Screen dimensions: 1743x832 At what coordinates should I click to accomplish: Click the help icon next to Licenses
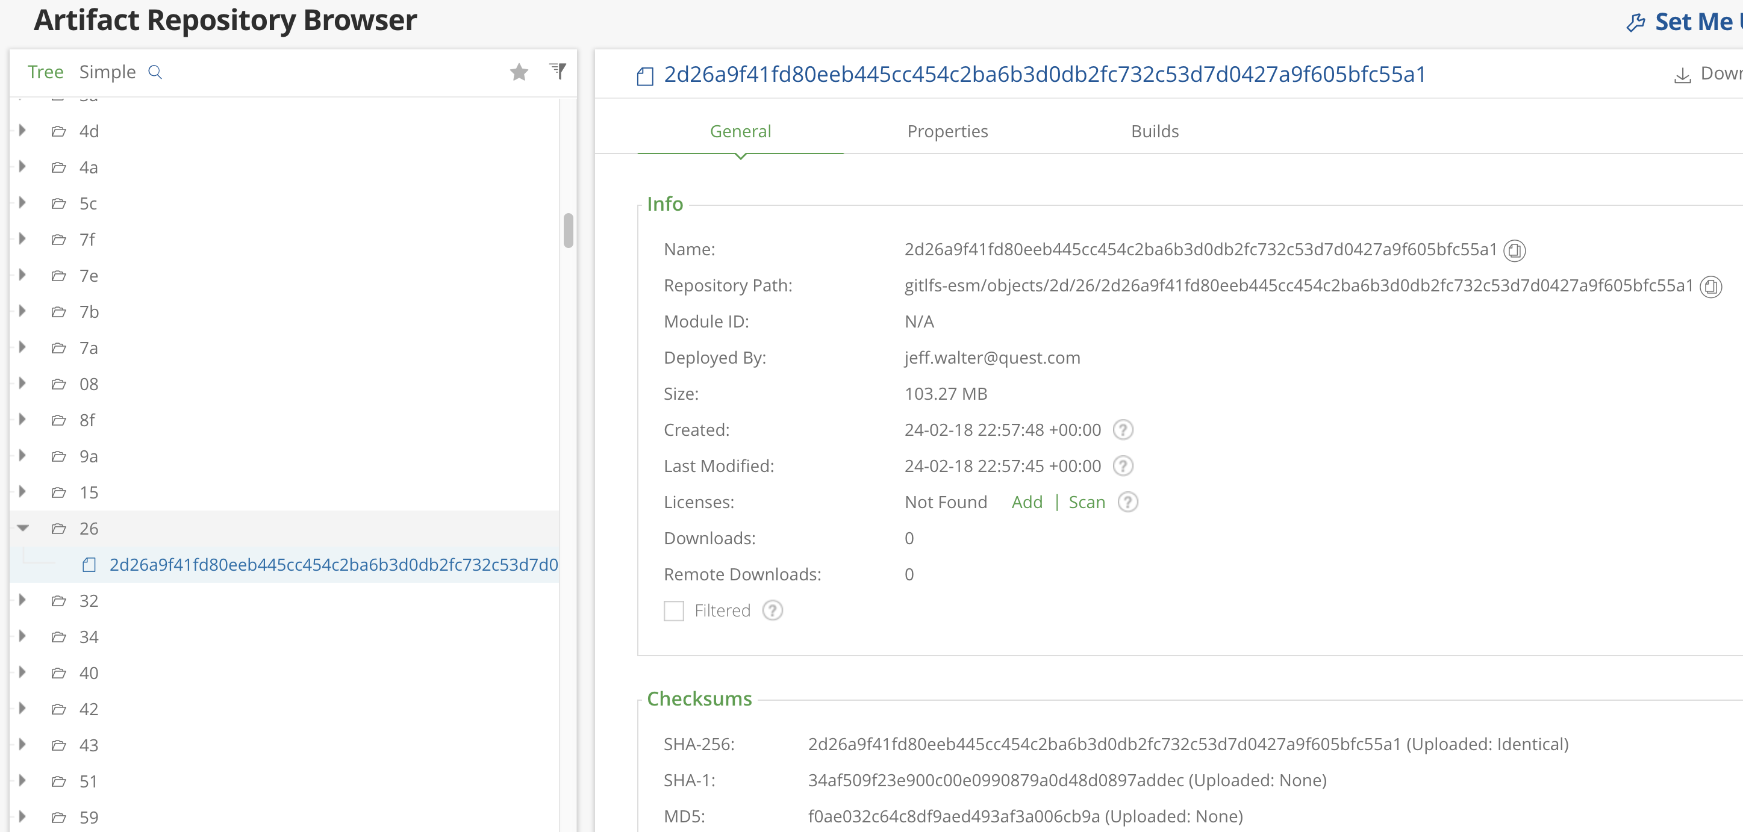coord(1128,502)
